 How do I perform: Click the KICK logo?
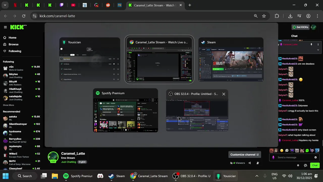pos(18,27)
